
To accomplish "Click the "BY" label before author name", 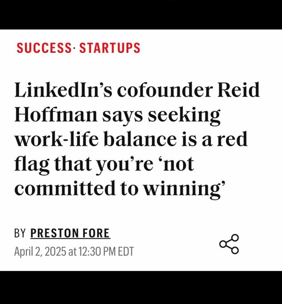I will 20,233.
